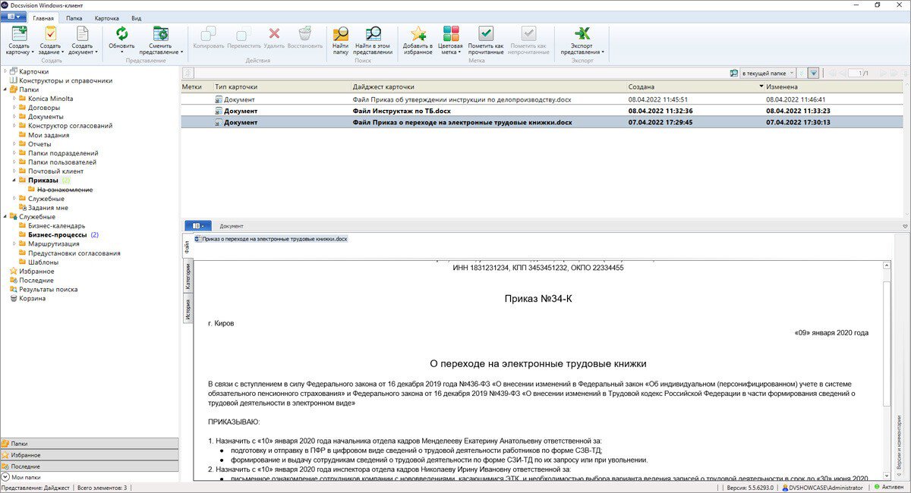Switch to the Вид ribbon tab
This screenshot has width=911, height=493.
click(x=136, y=17)
